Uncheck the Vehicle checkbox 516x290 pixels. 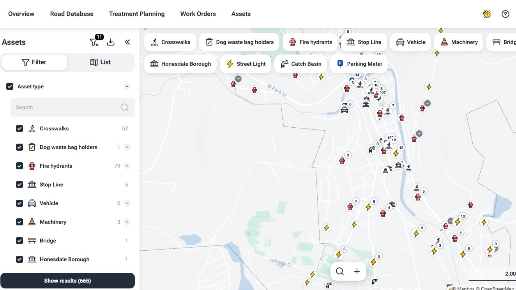pyautogui.click(x=19, y=203)
